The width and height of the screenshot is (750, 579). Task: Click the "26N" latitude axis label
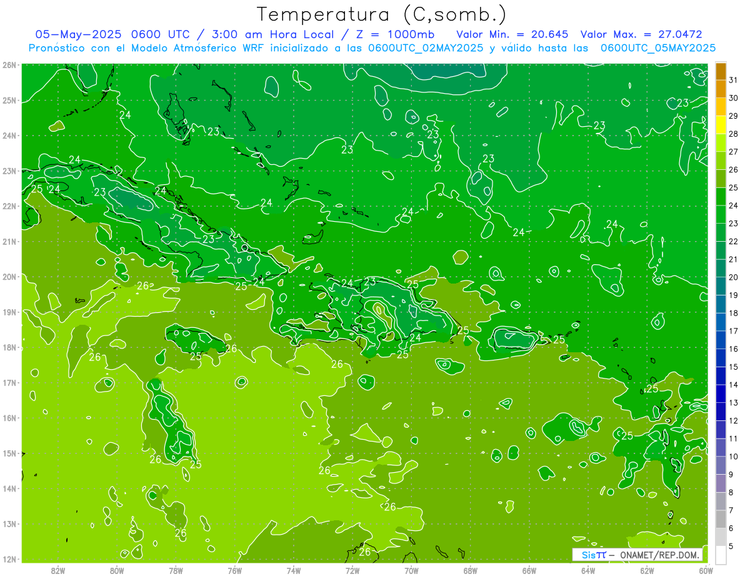(9, 65)
